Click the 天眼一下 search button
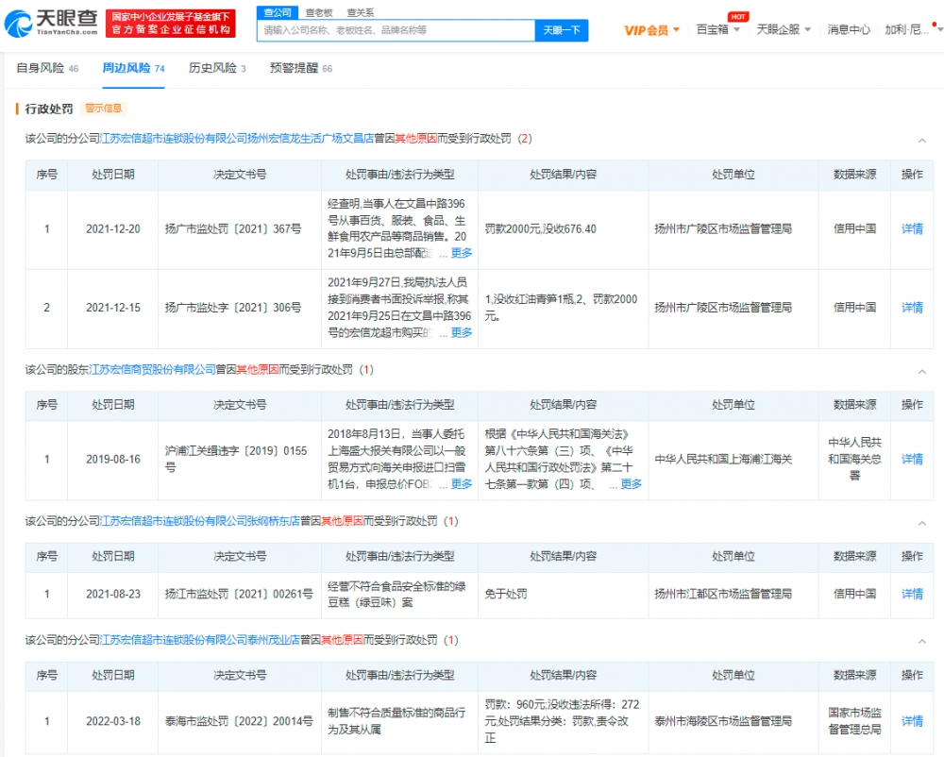944x757 pixels. (561, 30)
